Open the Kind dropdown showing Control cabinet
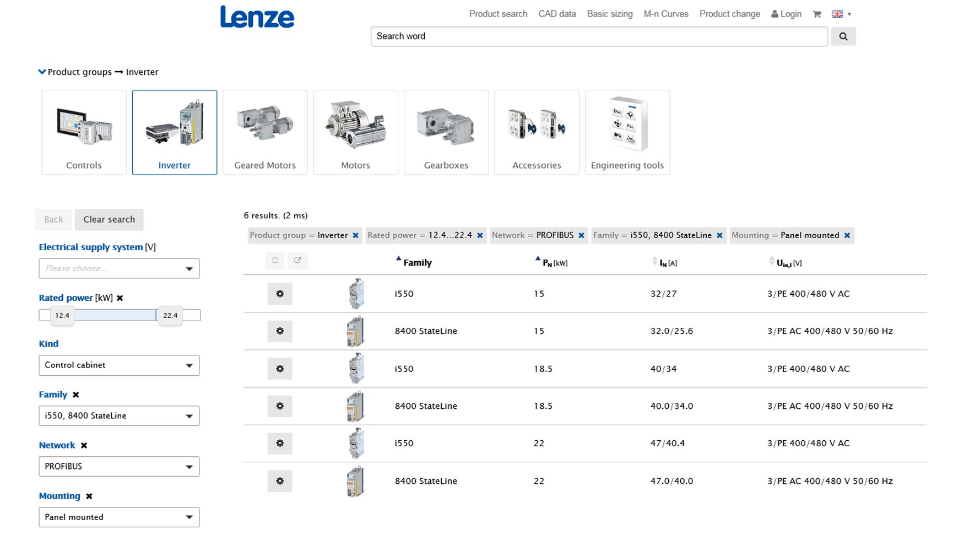Viewport: 964px width, 551px height. 118,365
